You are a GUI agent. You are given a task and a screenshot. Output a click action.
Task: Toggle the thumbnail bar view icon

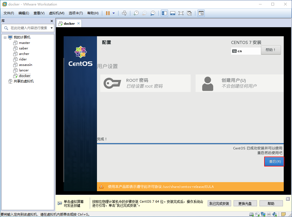(x=173, y=13)
